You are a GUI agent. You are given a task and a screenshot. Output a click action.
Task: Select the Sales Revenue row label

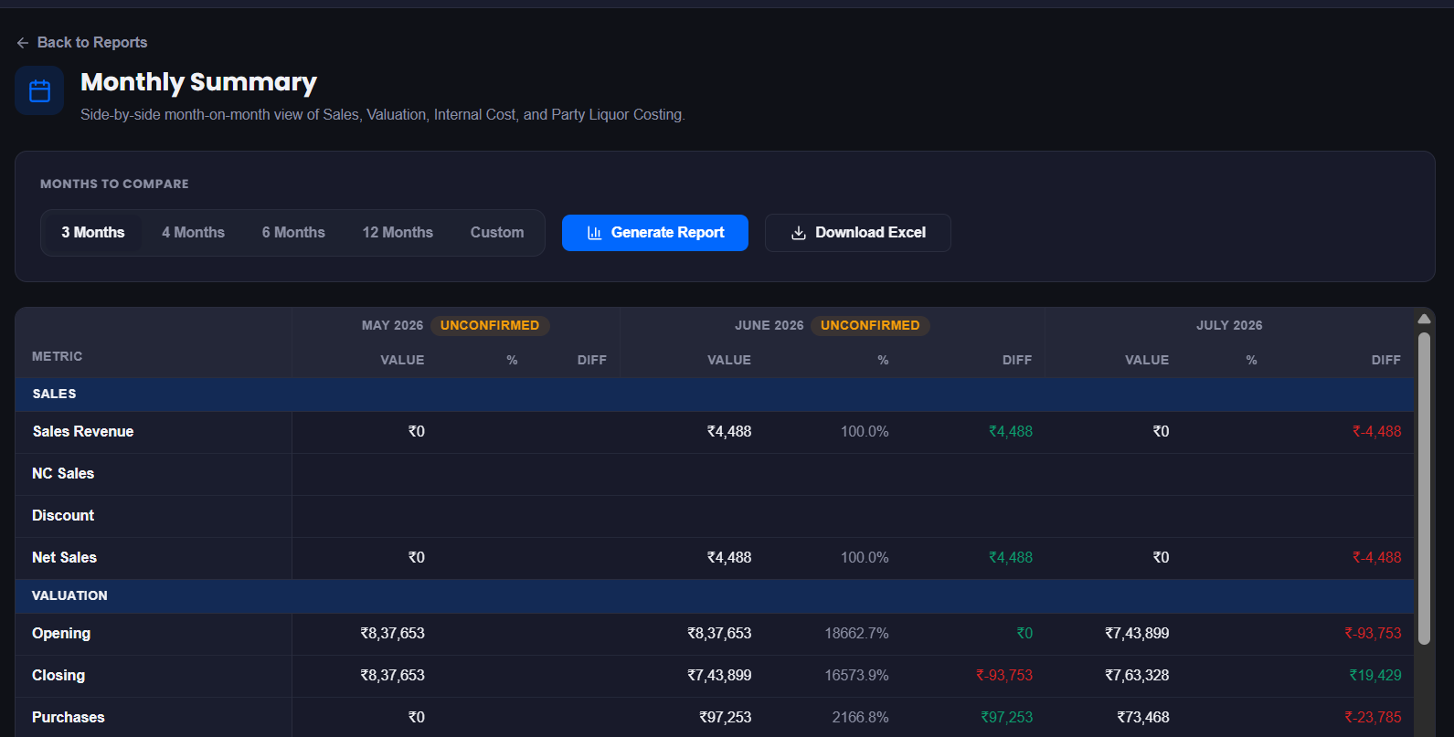(x=83, y=432)
